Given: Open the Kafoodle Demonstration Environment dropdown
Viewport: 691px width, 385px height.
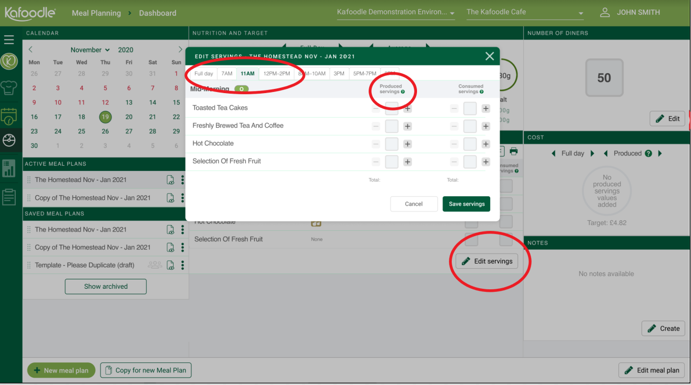Looking at the screenshot, I should tap(396, 13).
